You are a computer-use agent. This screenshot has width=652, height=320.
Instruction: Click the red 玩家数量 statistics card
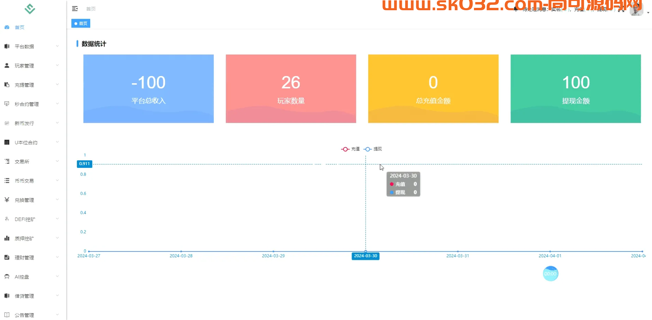[291, 89]
